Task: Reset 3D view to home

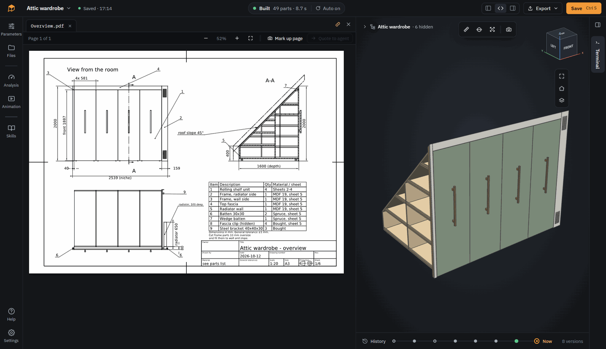Action: [562, 88]
